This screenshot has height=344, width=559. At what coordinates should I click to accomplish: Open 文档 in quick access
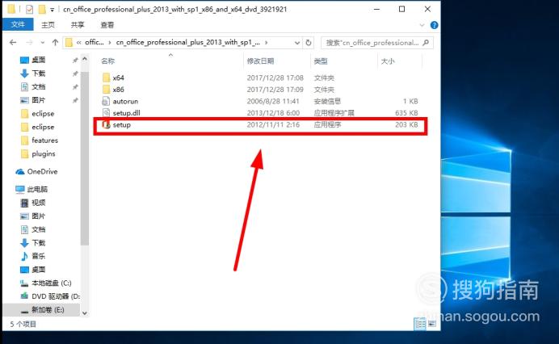click(x=38, y=86)
